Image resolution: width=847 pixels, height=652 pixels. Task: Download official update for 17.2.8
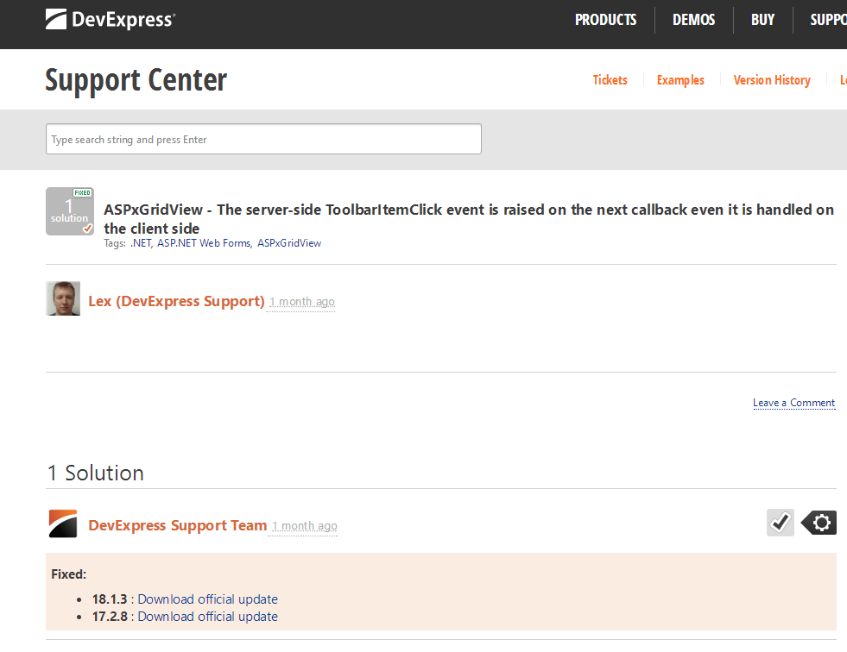tap(208, 617)
